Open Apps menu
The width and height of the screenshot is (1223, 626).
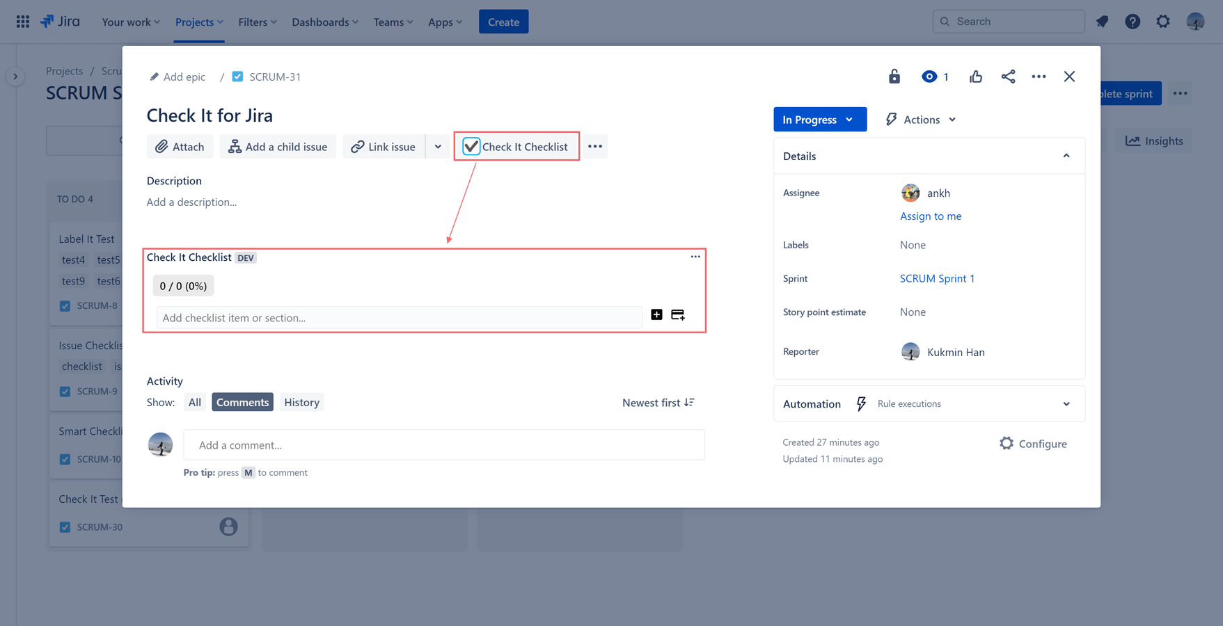pyautogui.click(x=445, y=22)
